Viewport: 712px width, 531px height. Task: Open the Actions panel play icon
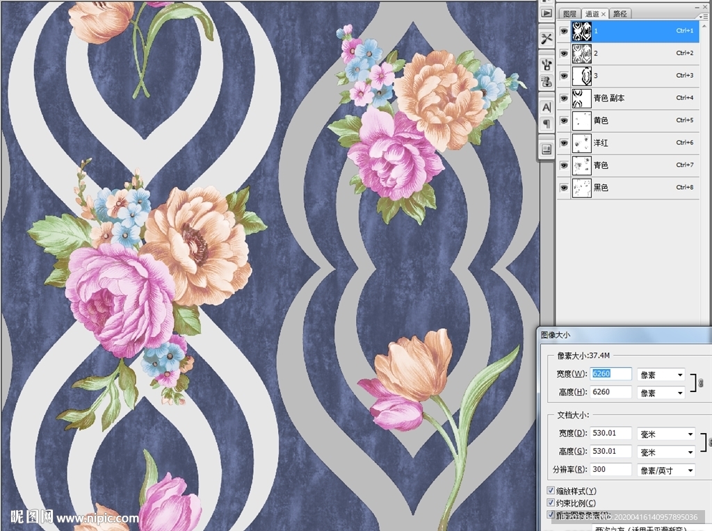[547, 13]
